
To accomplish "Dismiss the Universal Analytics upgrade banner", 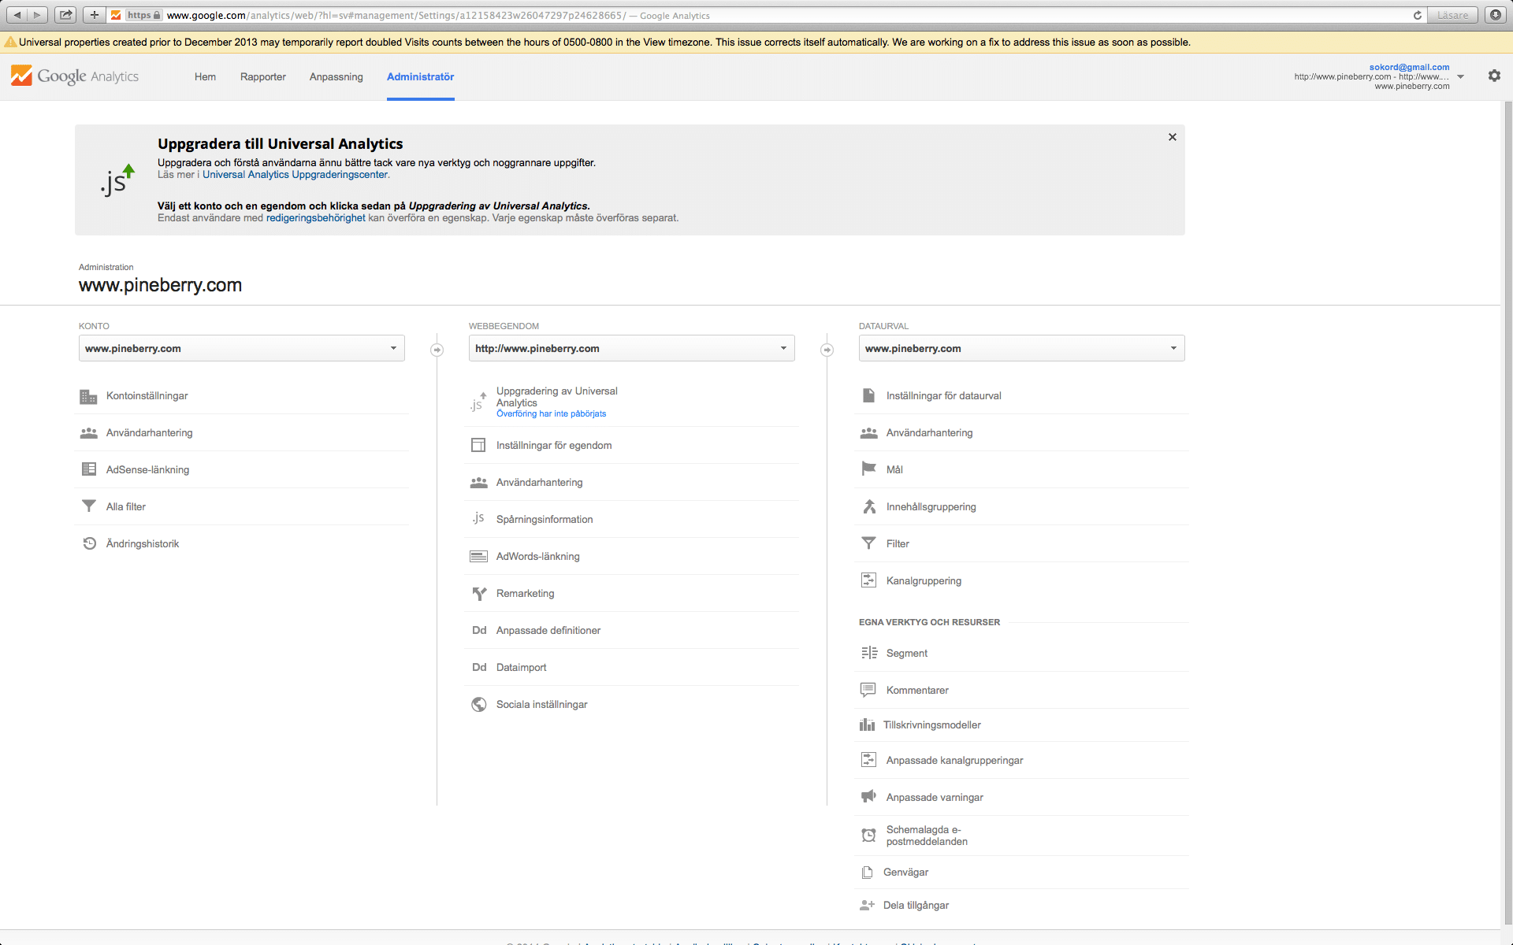I will [1173, 137].
